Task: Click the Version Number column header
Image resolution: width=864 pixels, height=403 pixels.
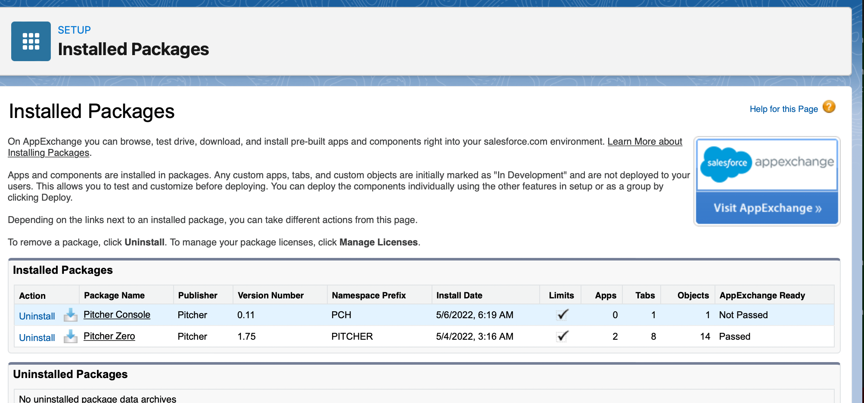Action: coord(270,295)
